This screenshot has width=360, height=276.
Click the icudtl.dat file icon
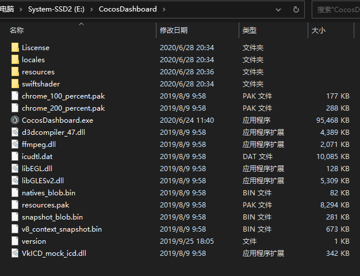15,156
